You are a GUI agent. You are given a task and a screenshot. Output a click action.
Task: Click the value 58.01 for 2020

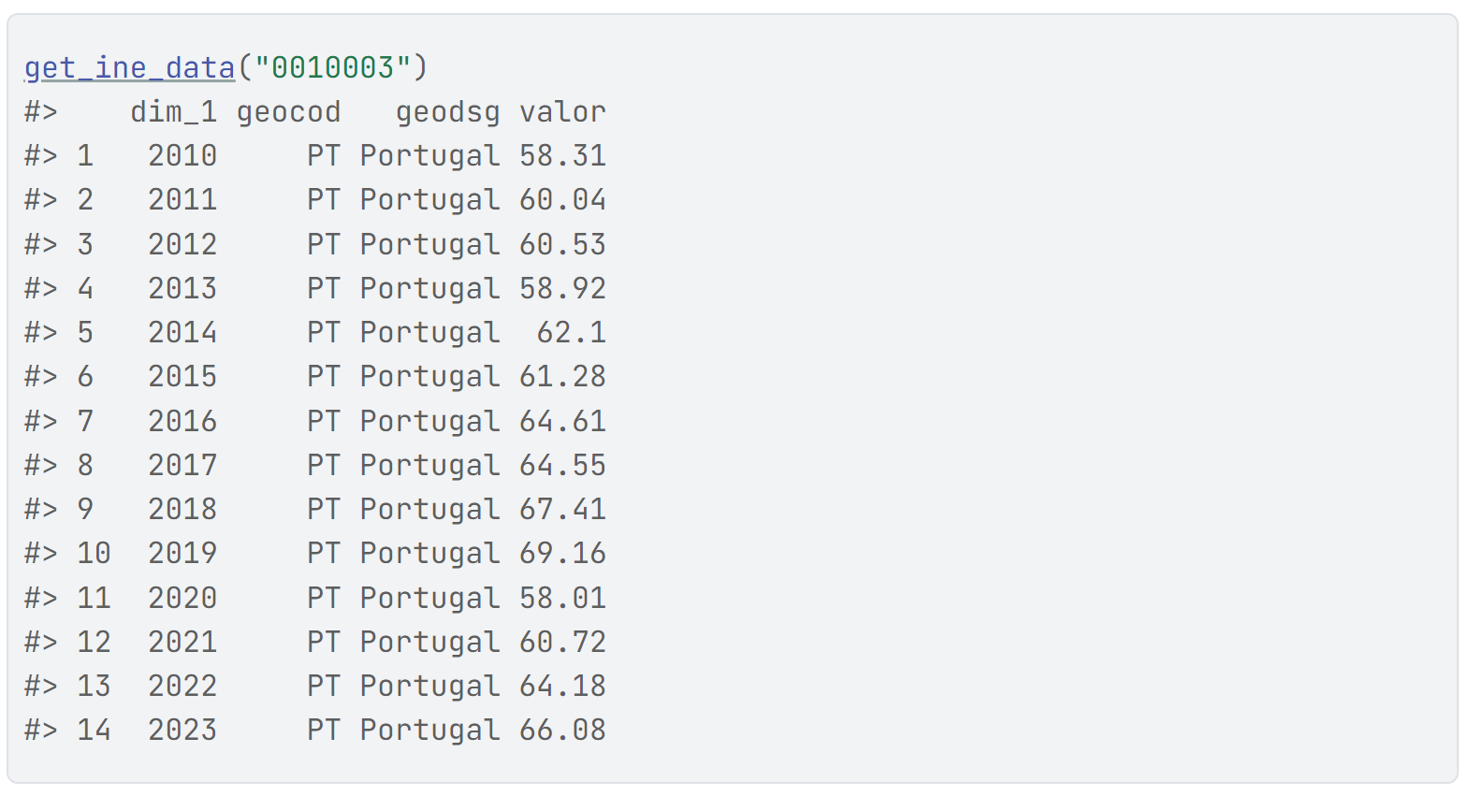point(563,598)
